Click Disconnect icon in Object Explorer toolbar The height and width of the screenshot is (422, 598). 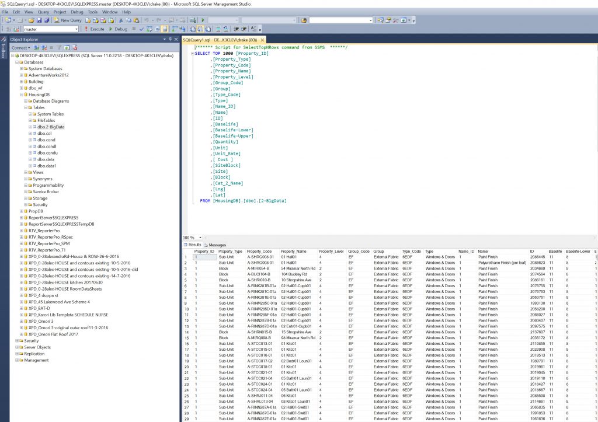[43, 47]
